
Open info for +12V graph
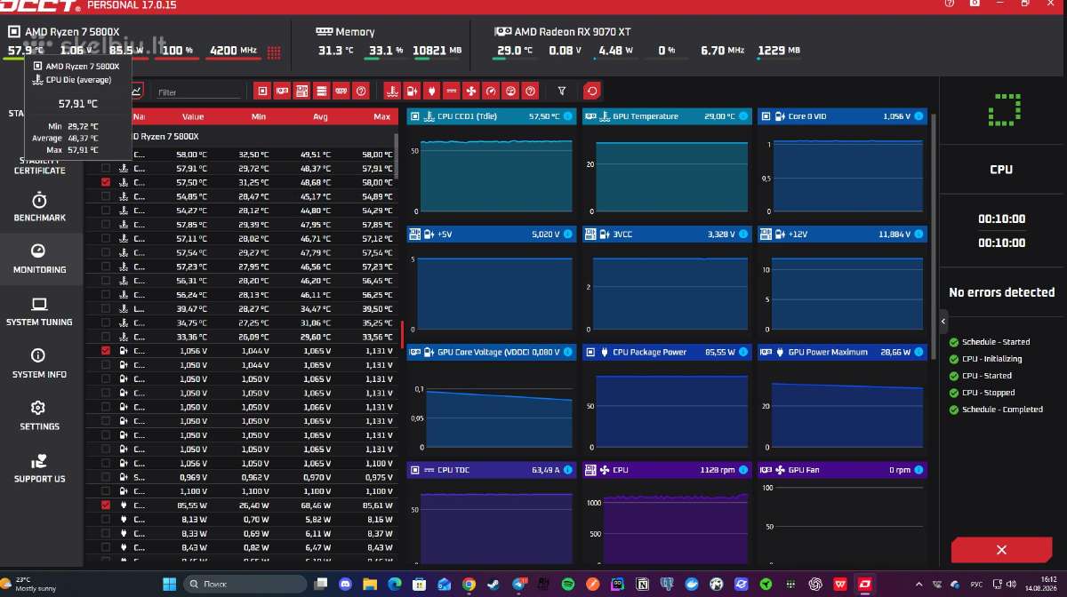919,235
